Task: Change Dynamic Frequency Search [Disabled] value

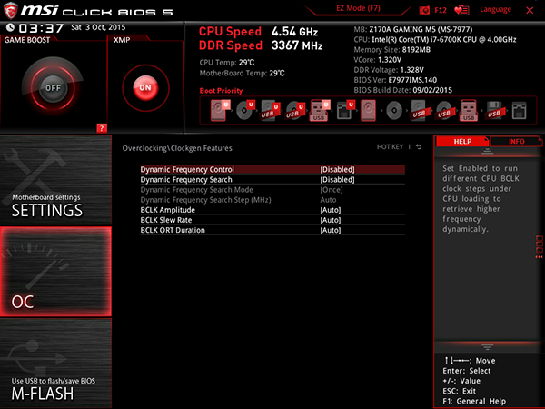Action: (337, 179)
